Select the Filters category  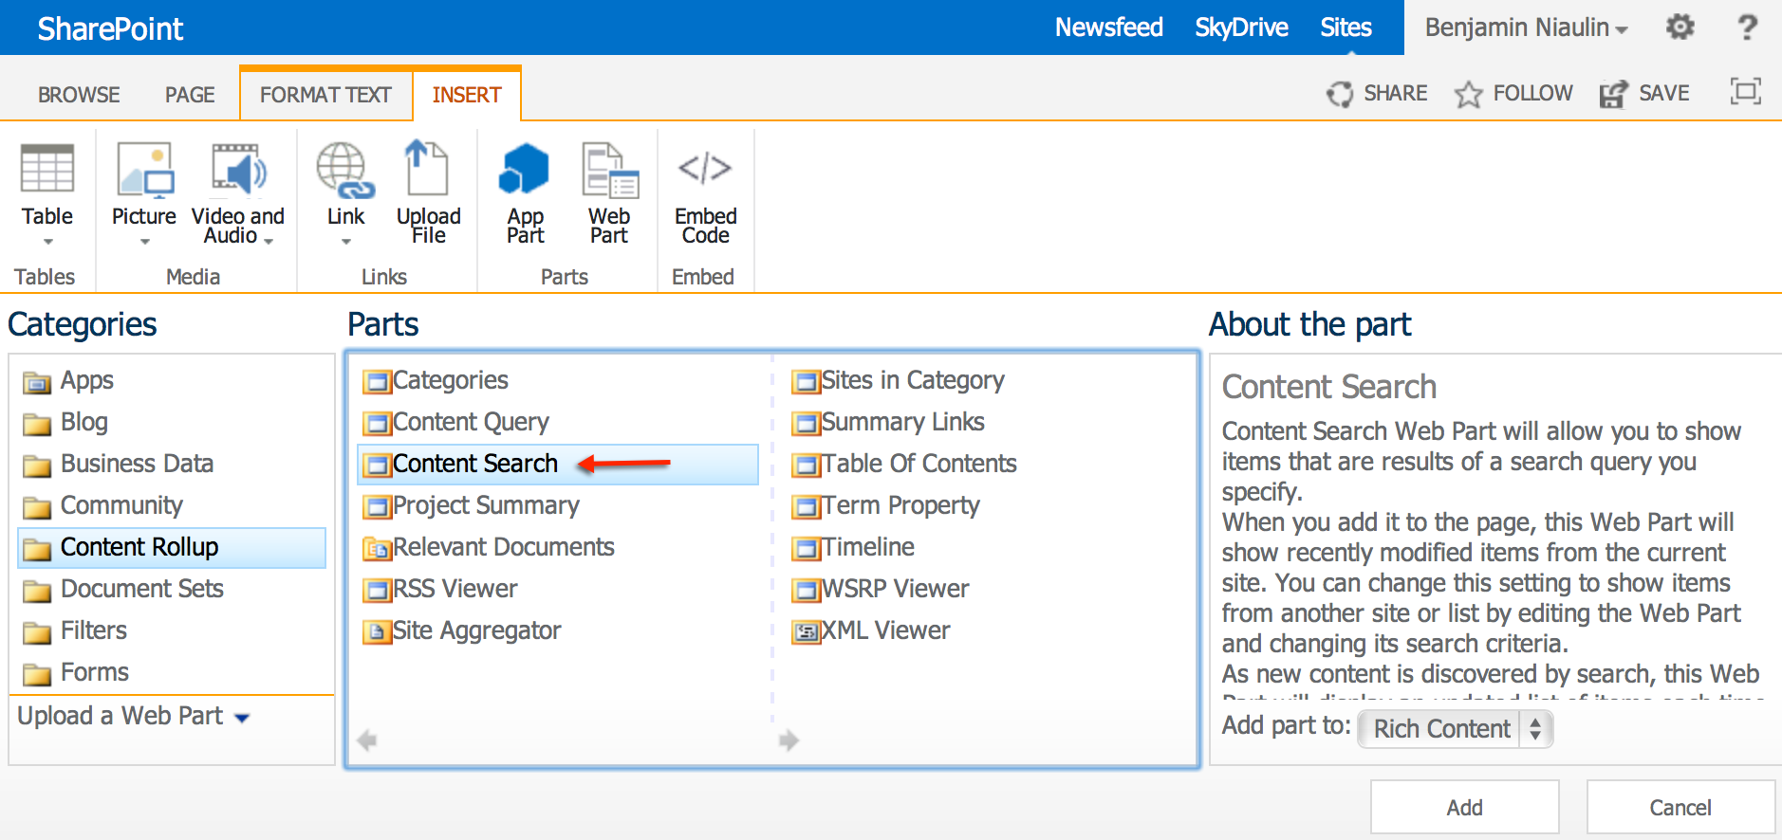pos(75,630)
